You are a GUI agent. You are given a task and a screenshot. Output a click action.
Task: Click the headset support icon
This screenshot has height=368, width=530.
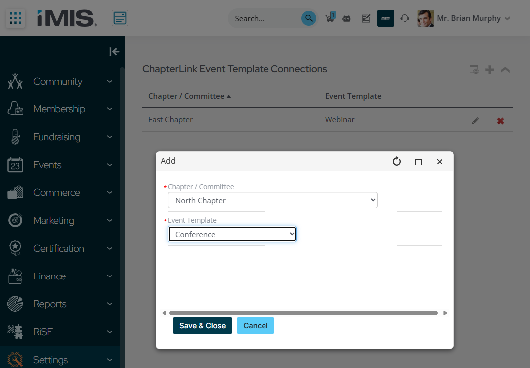tap(405, 18)
